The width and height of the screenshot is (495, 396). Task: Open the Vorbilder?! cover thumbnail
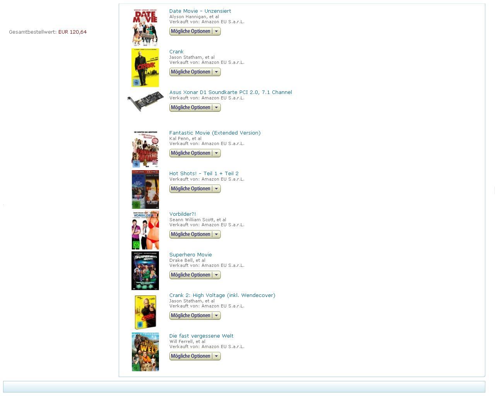[145, 230]
